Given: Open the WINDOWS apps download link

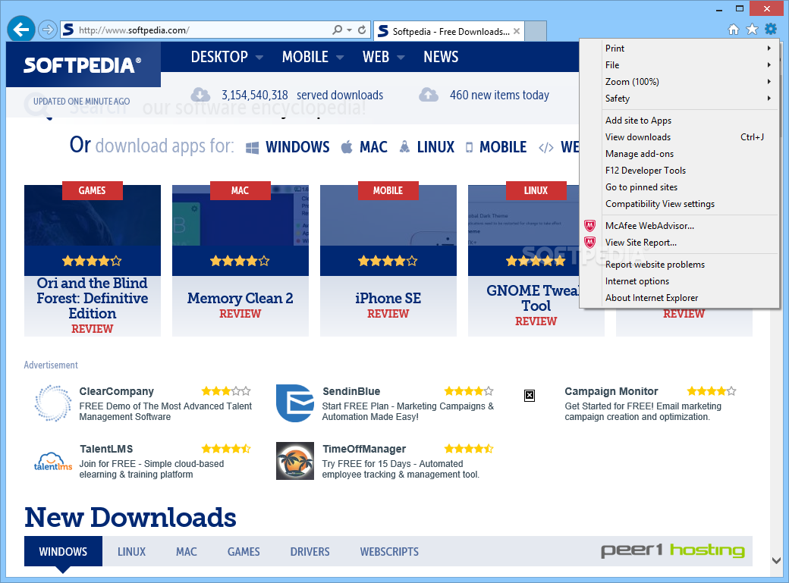Looking at the screenshot, I should 297,147.
